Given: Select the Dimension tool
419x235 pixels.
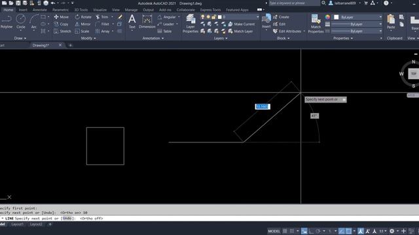Looking at the screenshot, I should click(147, 22).
